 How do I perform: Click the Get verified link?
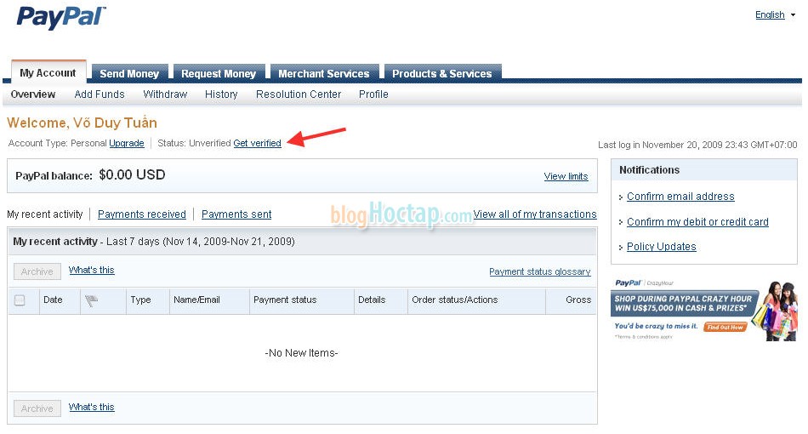[257, 143]
